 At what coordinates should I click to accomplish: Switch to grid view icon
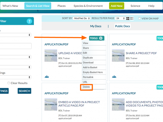pos(128,19)
